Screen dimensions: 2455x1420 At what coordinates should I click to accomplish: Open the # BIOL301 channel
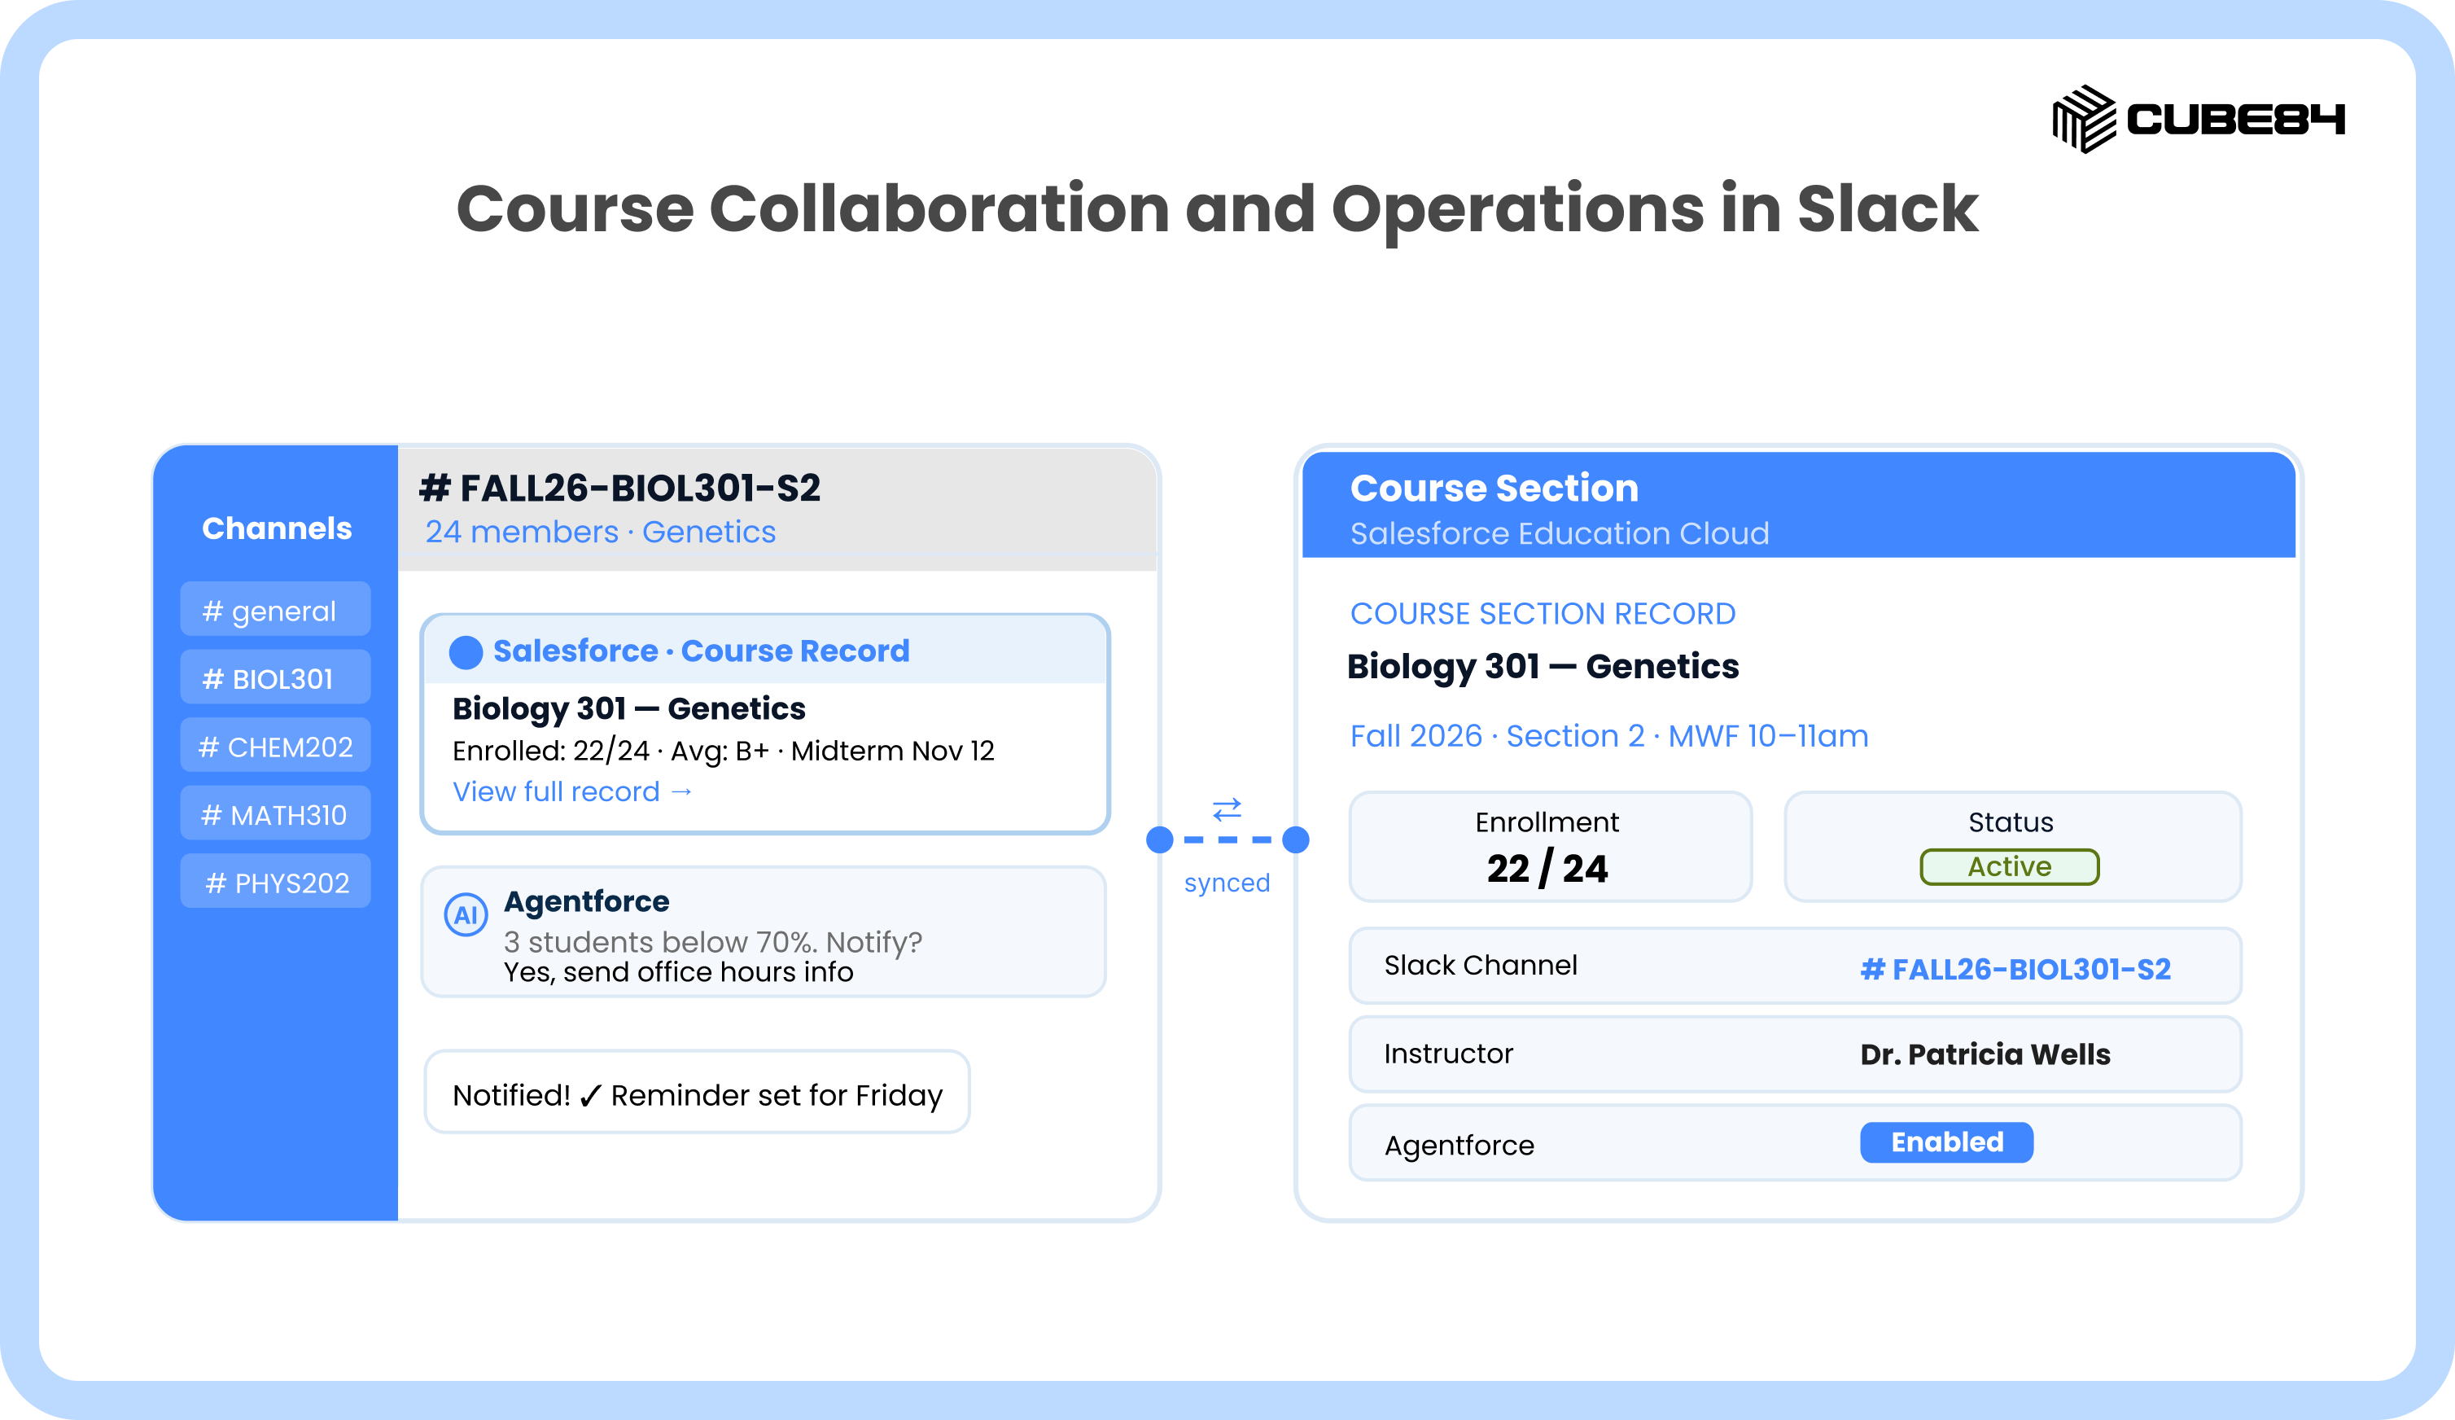click(x=276, y=678)
